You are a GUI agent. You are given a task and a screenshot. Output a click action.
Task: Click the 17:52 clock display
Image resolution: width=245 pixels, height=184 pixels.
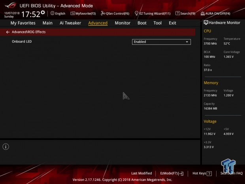pos(31,14)
